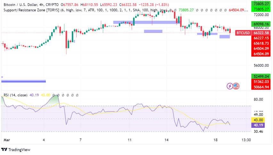Click the yellow 43.00 value in RSI legend
Image resolution: width=273 pixels, height=155 pixels.
(45, 95)
